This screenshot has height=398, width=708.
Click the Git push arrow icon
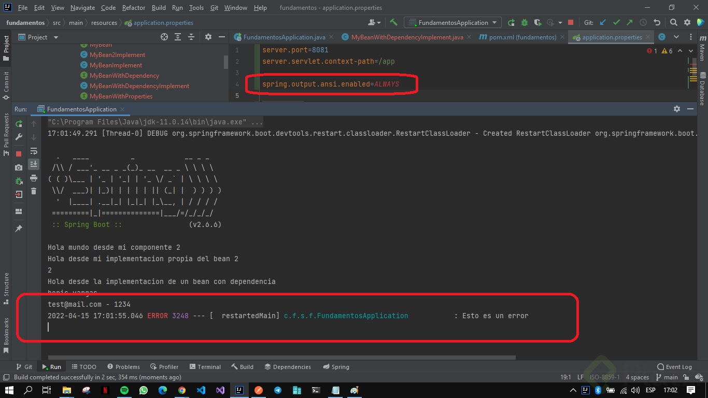point(629,22)
